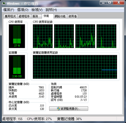This screenshot has width=126, height=123.
Task: Minimize the Task Manager window
Action: tap(103, 3)
